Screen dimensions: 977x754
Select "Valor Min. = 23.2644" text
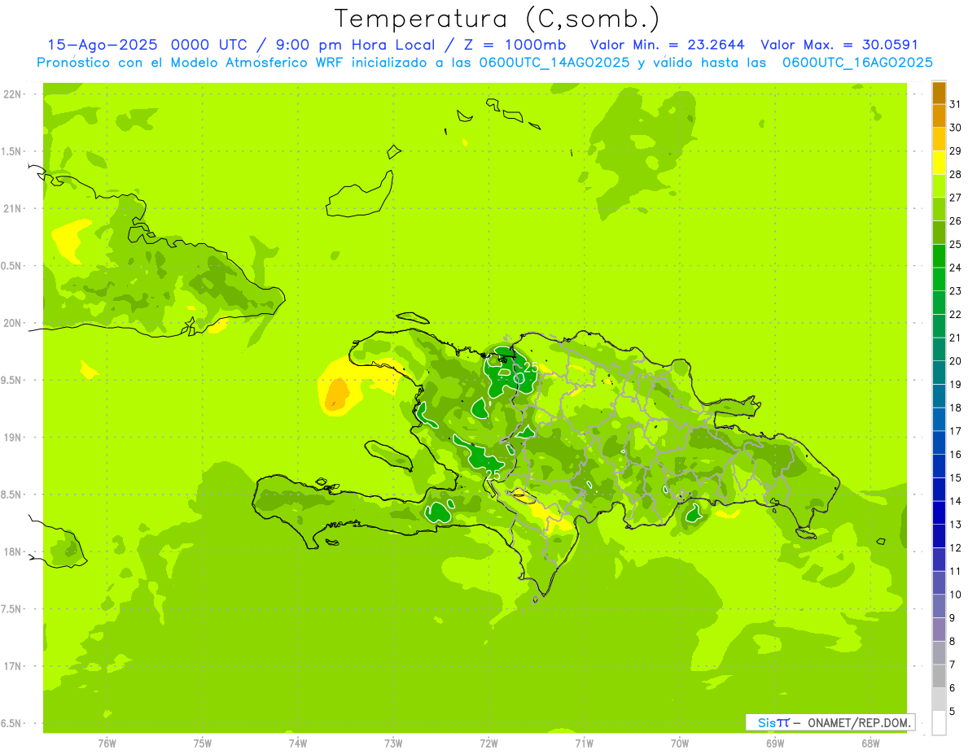(x=667, y=45)
